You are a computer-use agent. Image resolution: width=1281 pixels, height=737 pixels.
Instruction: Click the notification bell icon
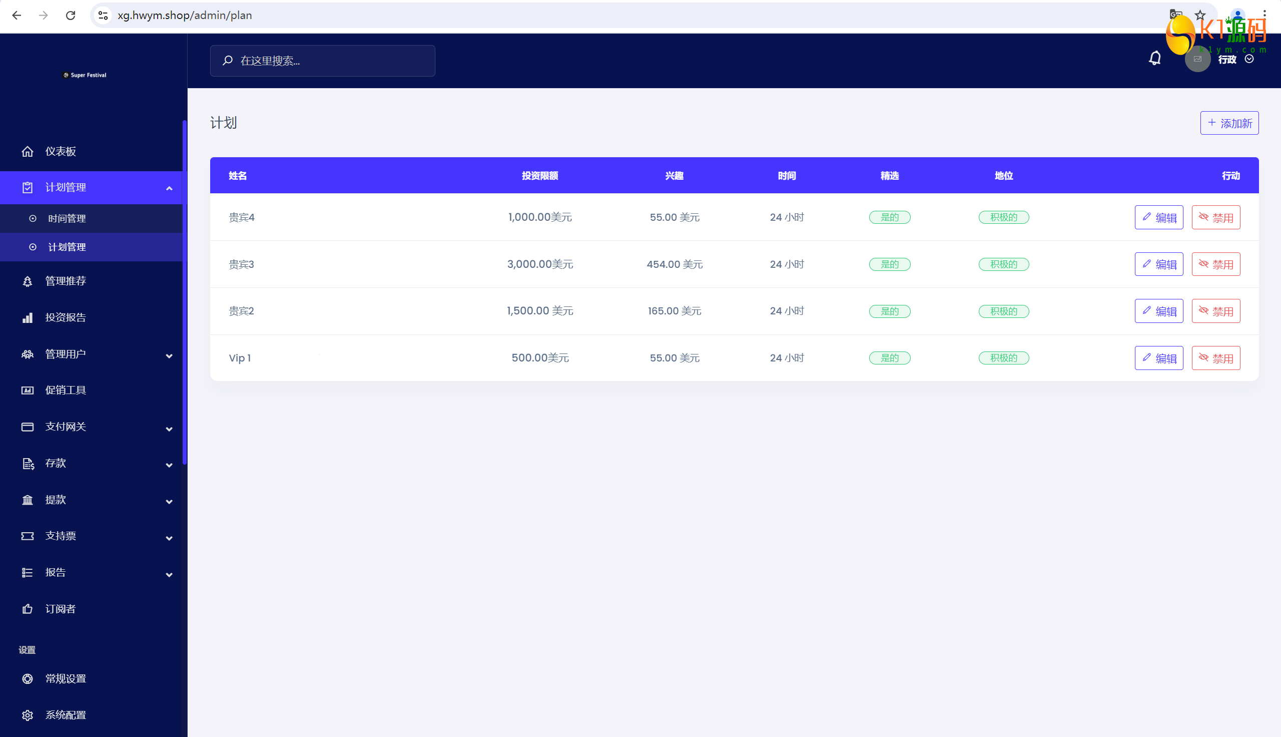click(x=1154, y=59)
